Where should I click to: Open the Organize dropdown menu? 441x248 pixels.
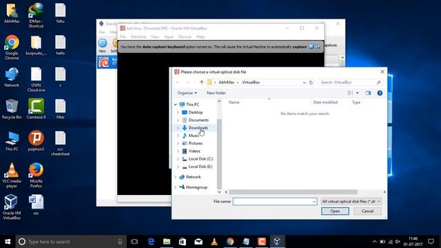[x=187, y=93]
